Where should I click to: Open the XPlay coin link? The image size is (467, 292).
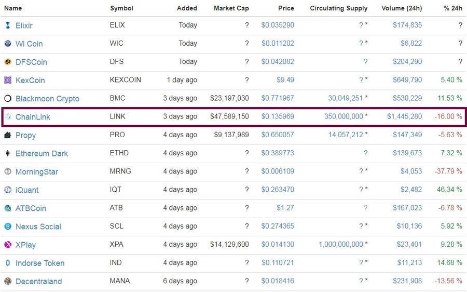tap(25, 245)
